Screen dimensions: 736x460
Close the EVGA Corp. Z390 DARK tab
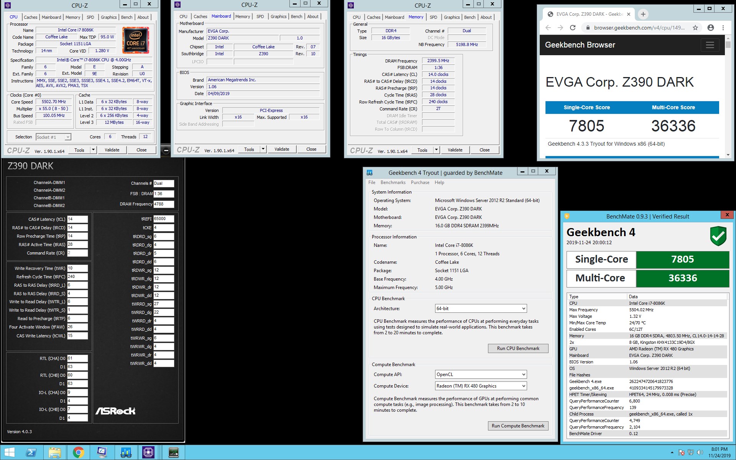tap(628, 14)
